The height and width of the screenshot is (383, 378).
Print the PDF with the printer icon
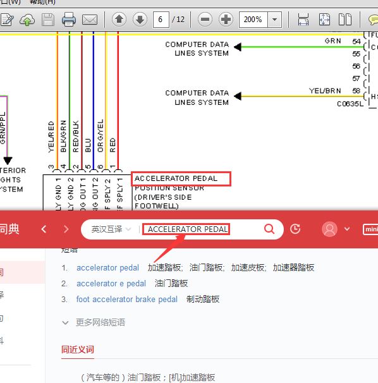(x=69, y=20)
